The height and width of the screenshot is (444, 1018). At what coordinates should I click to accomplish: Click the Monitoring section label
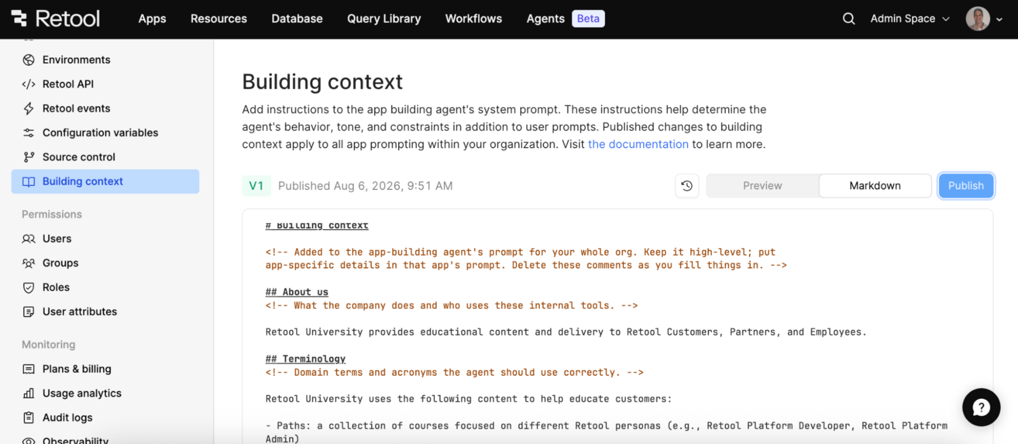(49, 344)
